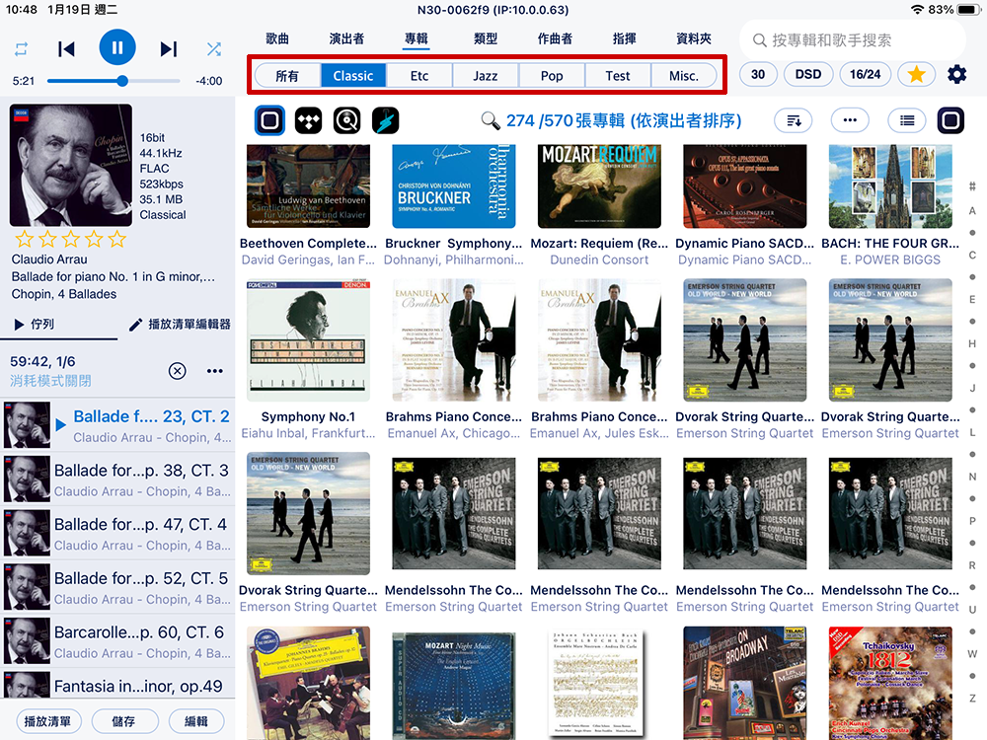This screenshot has width=987, height=740.
Task: Select the Test genre filter
Action: tap(618, 76)
